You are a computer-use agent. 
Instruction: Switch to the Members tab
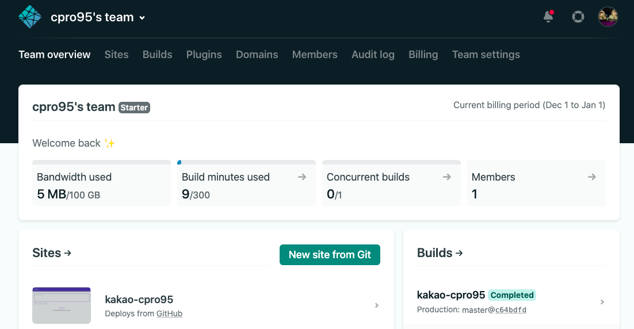[315, 55]
